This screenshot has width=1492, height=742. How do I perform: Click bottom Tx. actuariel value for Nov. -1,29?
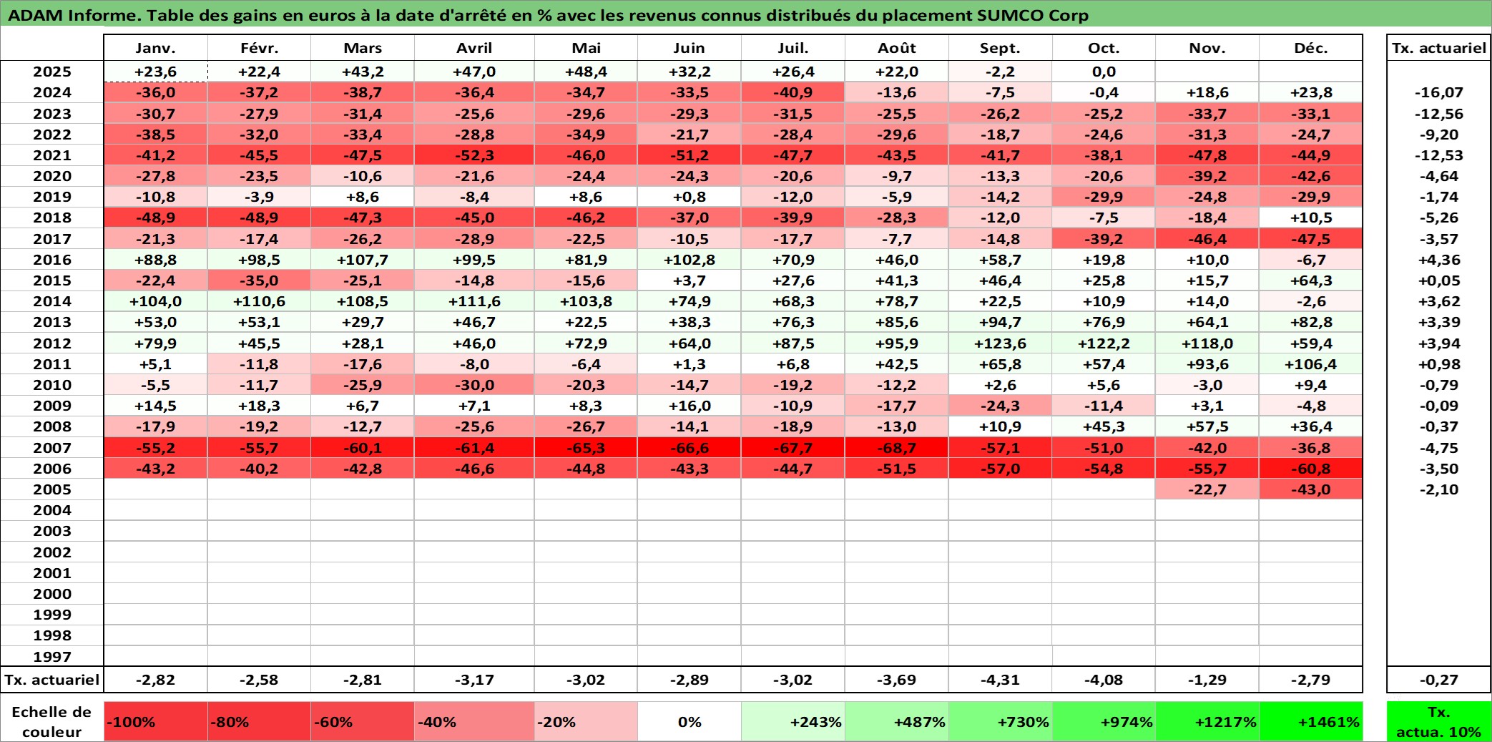click(1207, 680)
